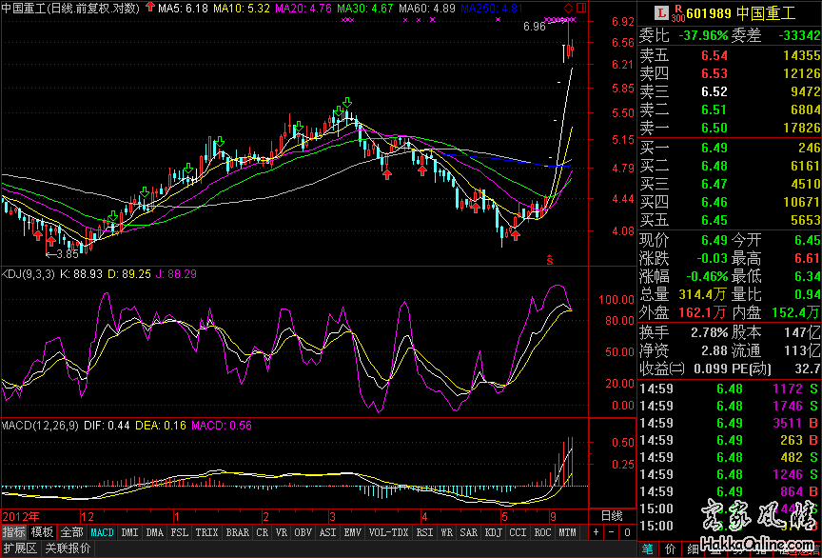Click the 委比 value -37.96%
This screenshot has height=558, width=822.
[703, 35]
